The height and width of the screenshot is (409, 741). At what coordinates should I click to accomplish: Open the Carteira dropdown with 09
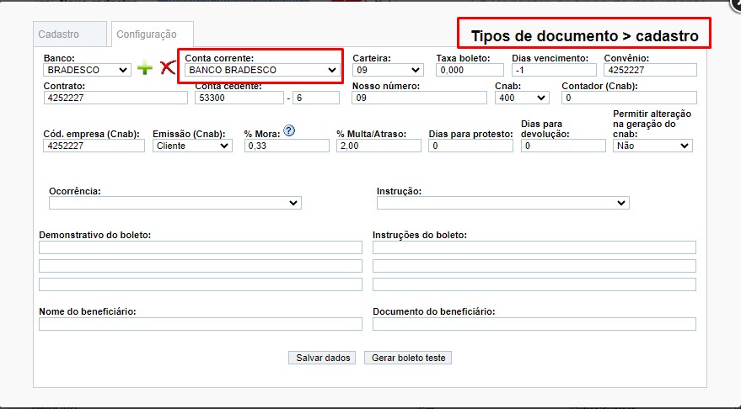(x=388, y=70)
